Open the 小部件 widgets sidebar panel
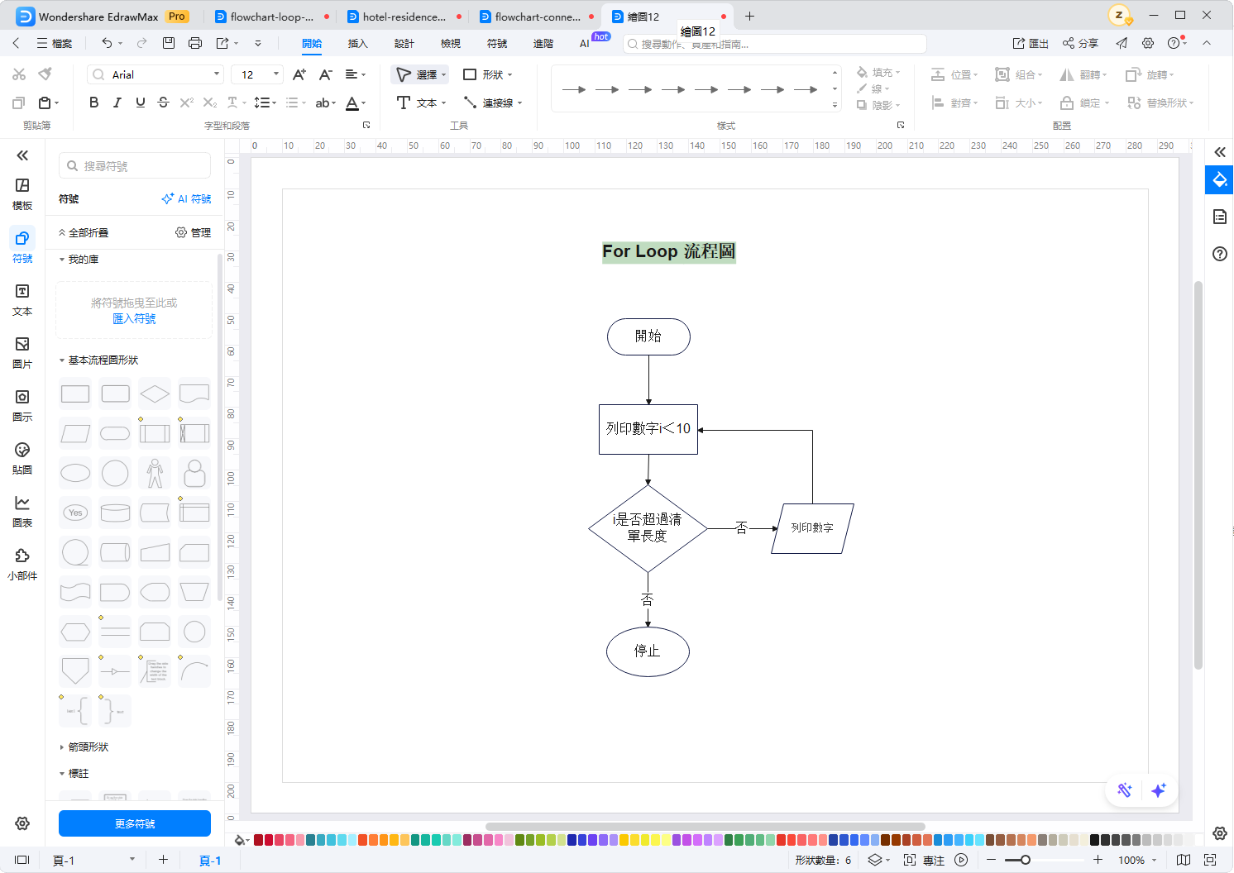 click(x=22, y=564)
